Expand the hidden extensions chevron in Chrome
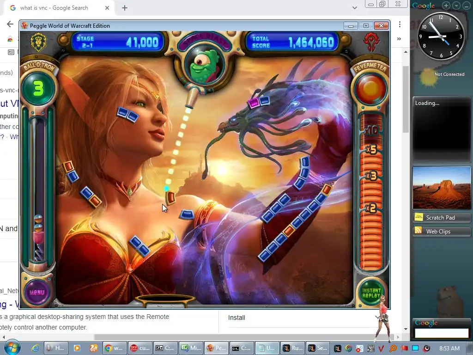The width and height of the screenshot is (473, 355). pyautogui.click(x=399, y=39)
